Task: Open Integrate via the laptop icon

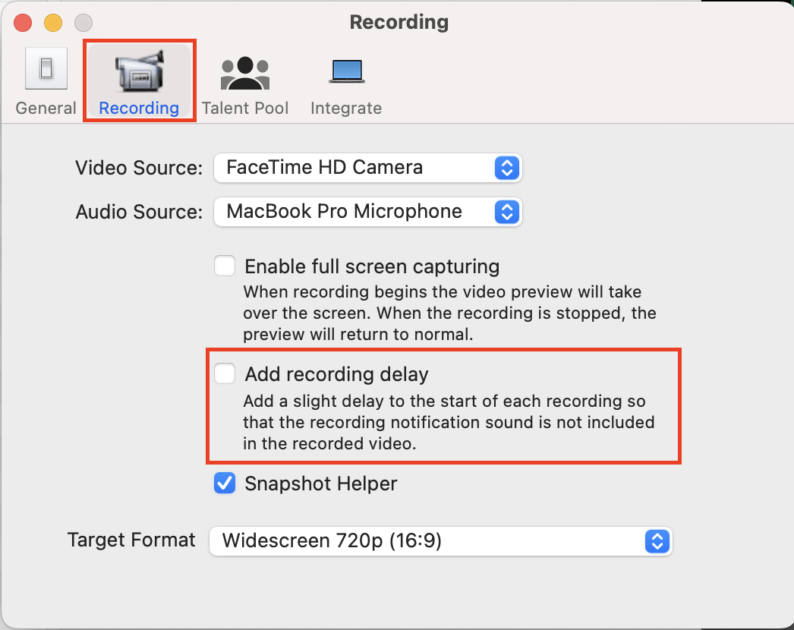Action: click(346, 71)
